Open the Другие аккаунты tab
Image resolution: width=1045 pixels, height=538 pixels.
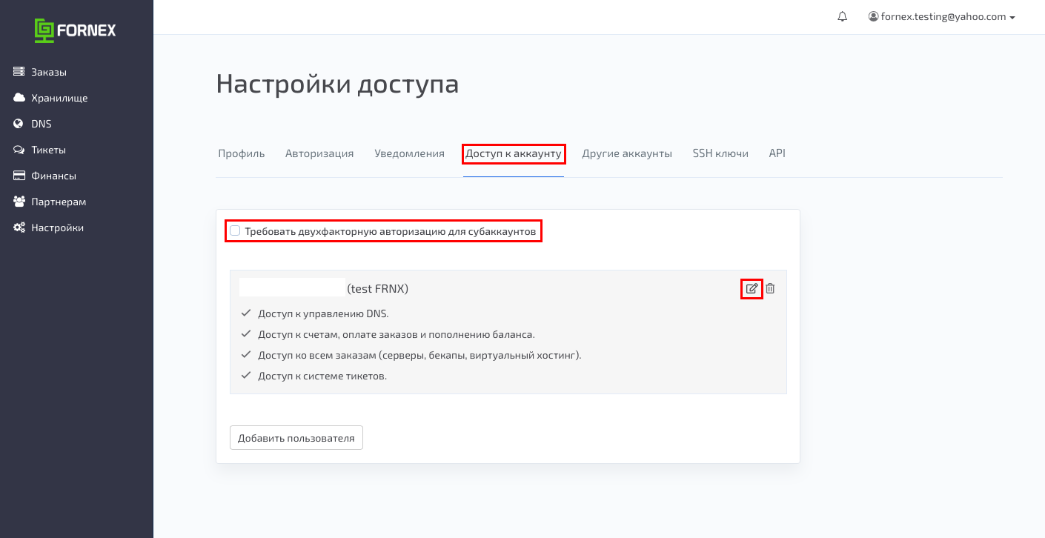click(x=627, y=153)
